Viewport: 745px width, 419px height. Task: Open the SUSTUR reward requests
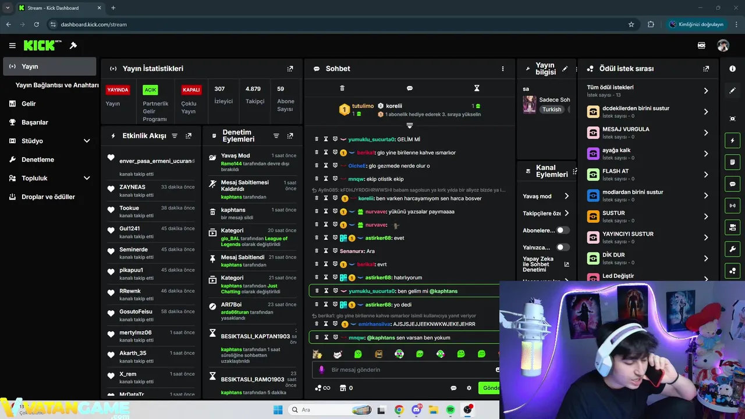648,216
